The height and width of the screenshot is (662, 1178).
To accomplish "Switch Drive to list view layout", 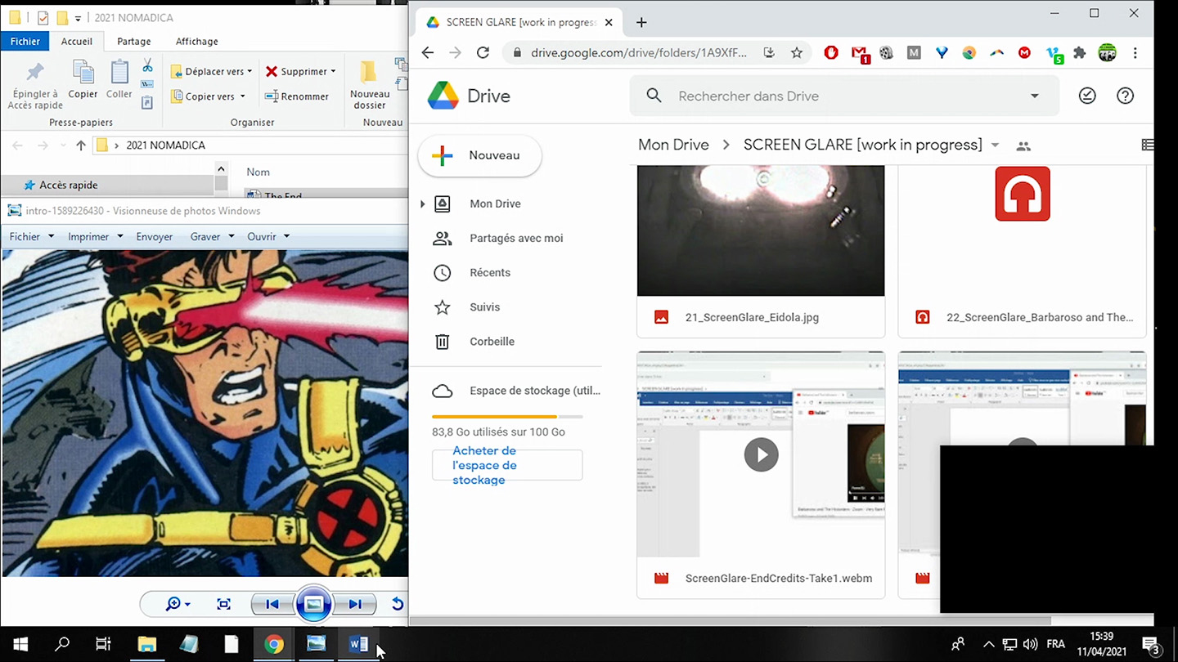I will click(x=1147, y=145).
